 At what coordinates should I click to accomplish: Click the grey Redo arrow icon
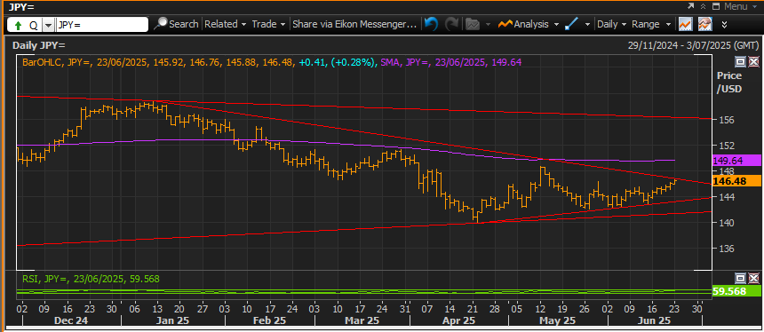pyautogui.click(x=452, y=24)
